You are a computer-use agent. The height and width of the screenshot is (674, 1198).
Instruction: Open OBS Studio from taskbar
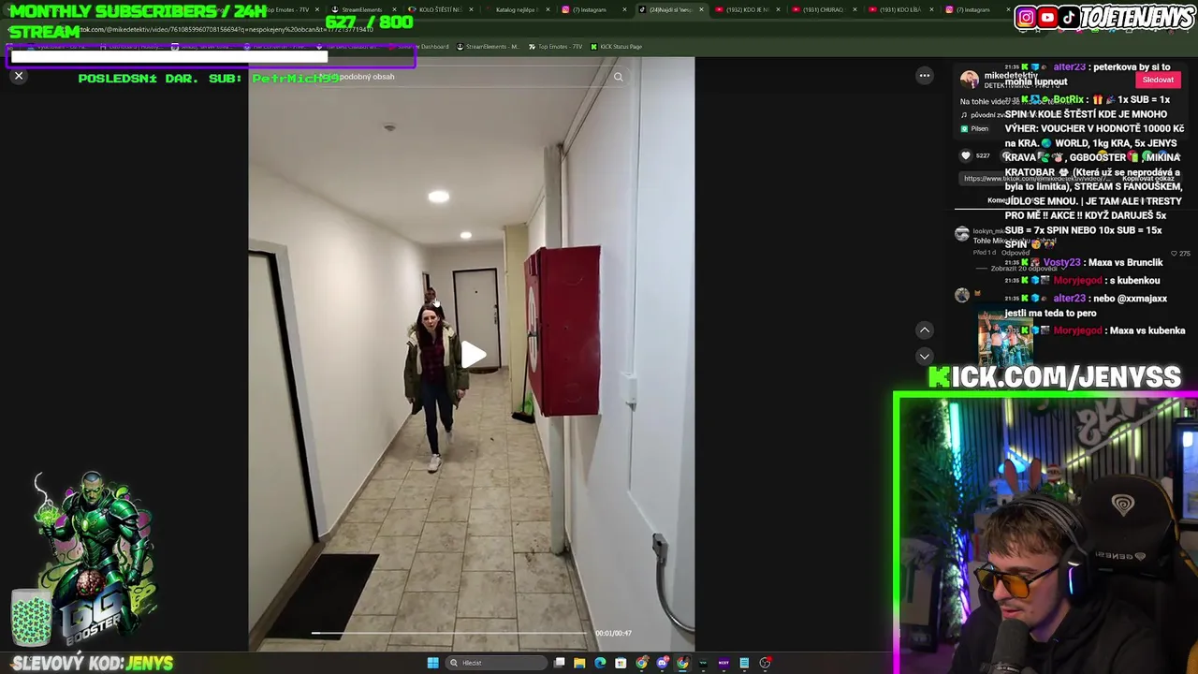point(765,663)
